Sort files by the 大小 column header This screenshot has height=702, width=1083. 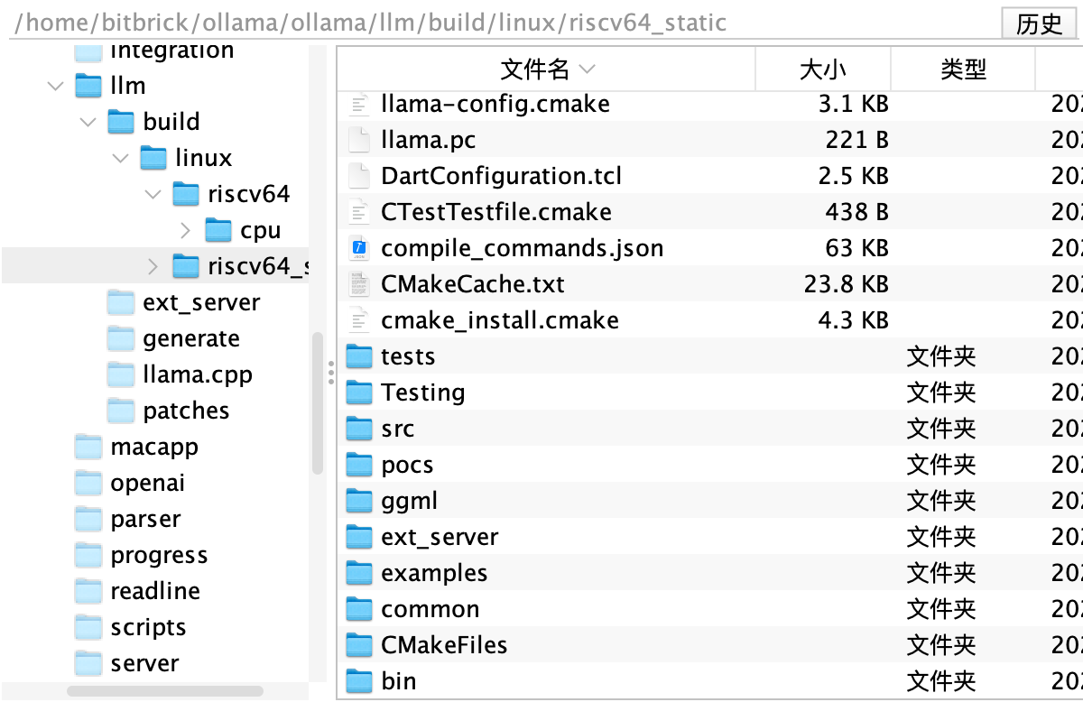tap(821, 68)
